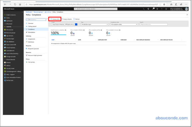Favorite this page with the star icon
Image resolution: width=192 pixels, height=127 pixels.
click(x=164, y=5)
